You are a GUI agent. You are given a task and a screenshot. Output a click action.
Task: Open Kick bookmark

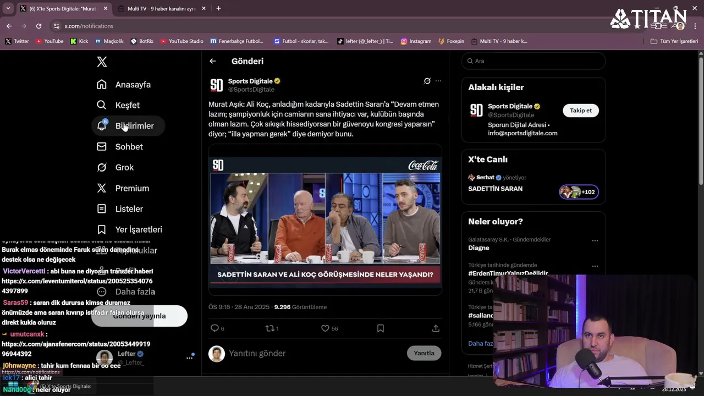[x=79, y=41]
